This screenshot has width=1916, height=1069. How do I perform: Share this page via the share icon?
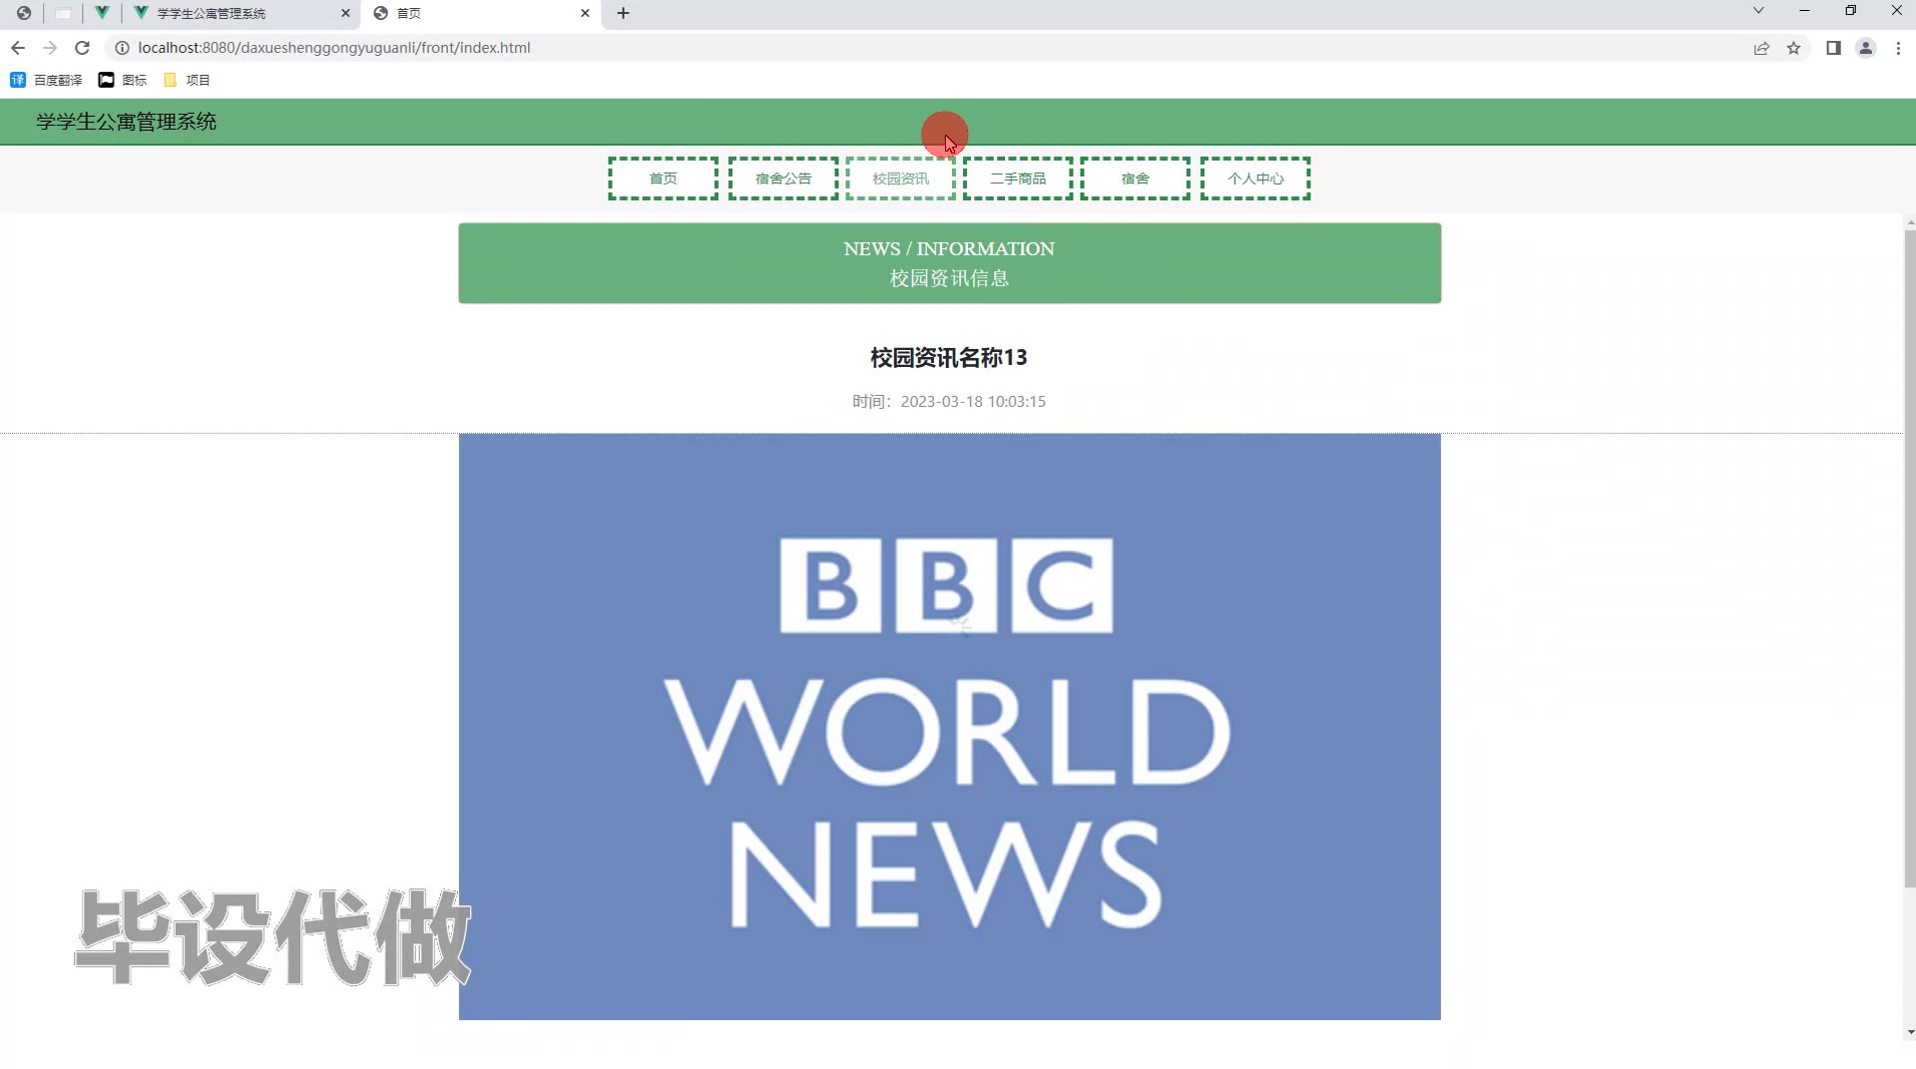1761,48
